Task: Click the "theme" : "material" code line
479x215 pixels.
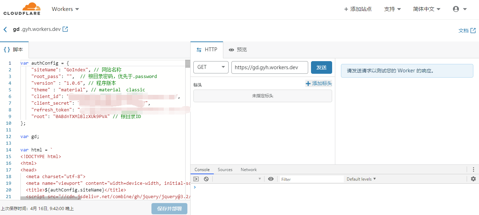Action: pos(88,90)
